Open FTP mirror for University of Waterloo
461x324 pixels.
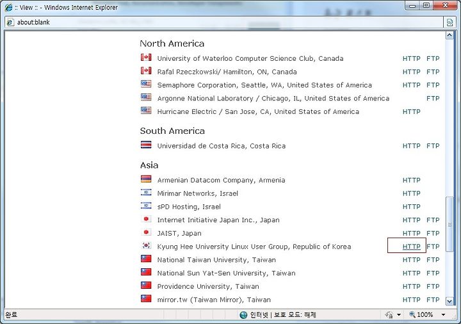pyautogui.click(x=433, y=58)
